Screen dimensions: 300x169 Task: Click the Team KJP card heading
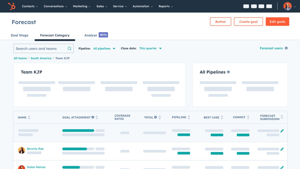31,72
